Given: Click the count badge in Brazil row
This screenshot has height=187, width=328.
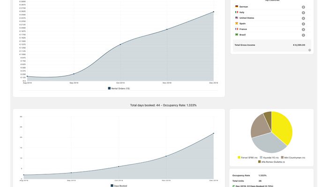Looking at the screenshot, I should [x=303, y=35].
